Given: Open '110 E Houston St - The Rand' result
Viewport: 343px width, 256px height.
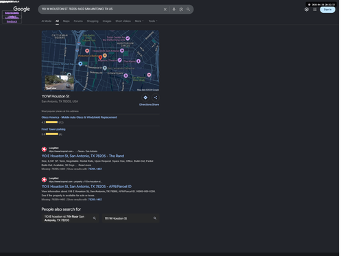Looking at the screenshot, I should coord(83,156).
